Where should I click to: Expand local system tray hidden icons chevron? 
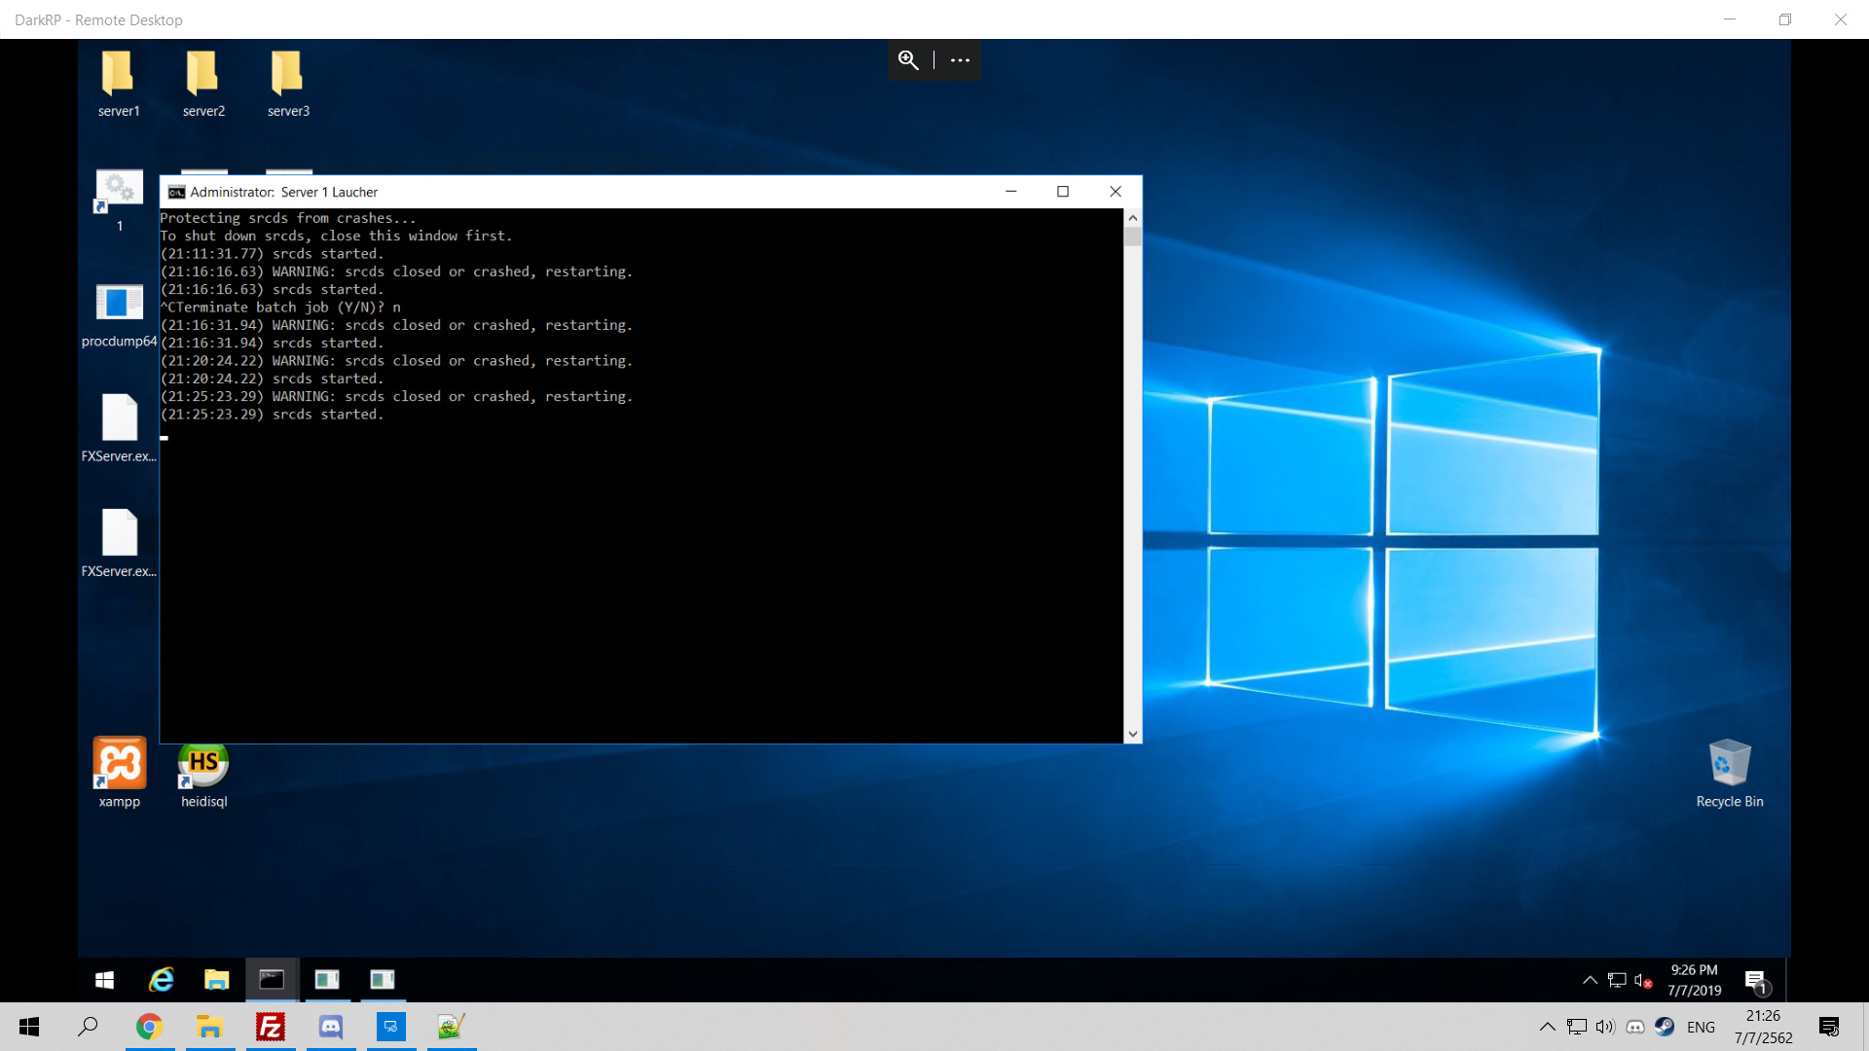(x=1547, y=1027)
